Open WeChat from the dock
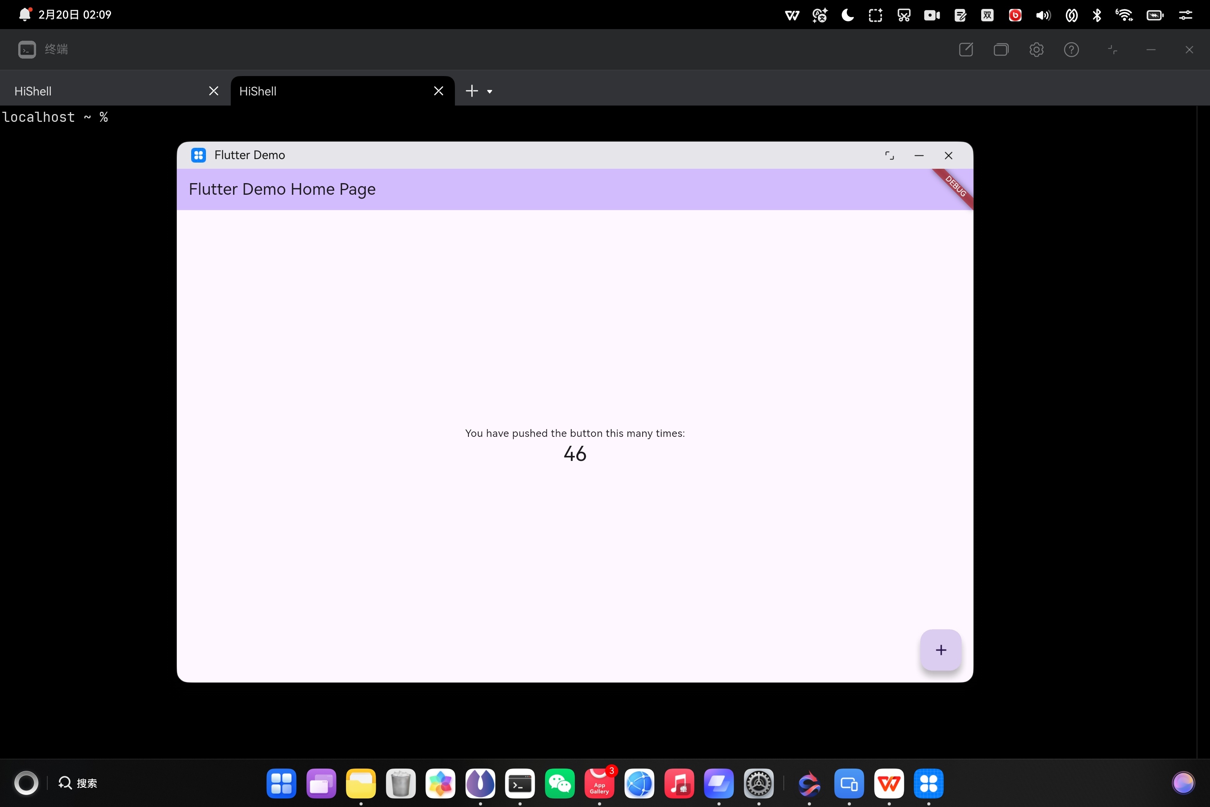The height and width of the screenshot is (807, 1210). click(559, 783)
